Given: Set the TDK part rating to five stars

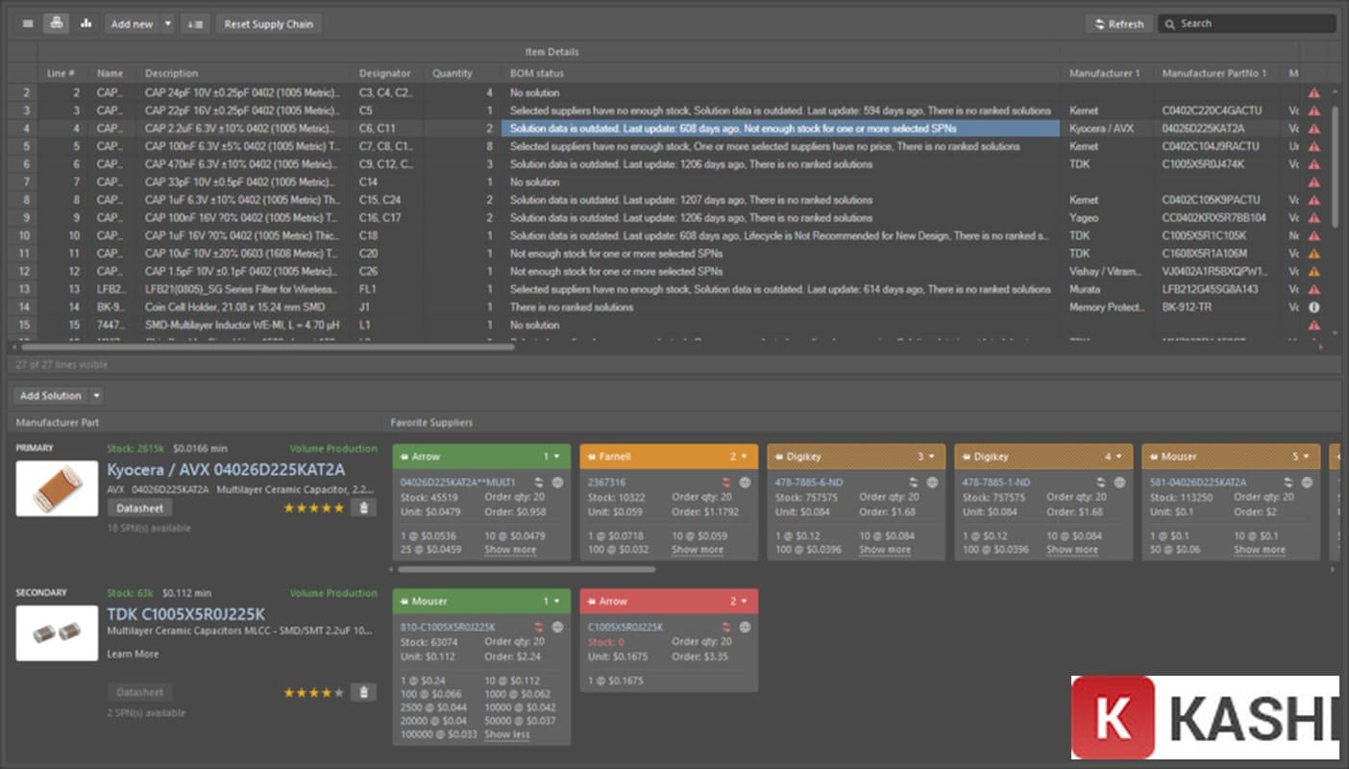Looking at the screenshot, I should [337, 692].
